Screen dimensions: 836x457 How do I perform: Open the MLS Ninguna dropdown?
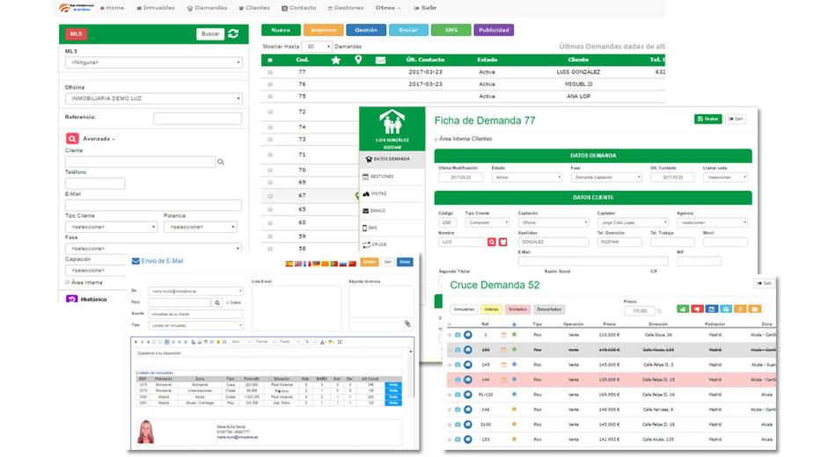(153, 62)
